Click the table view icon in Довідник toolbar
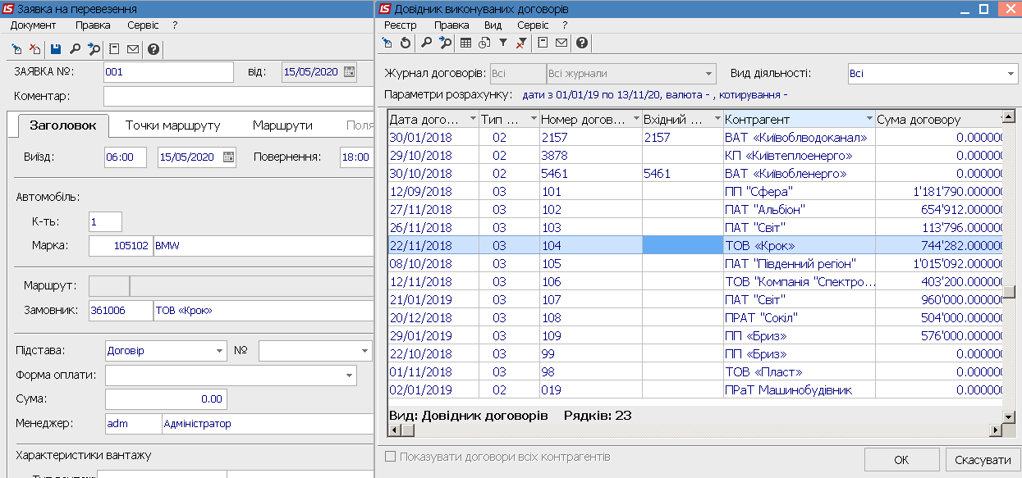The image size is (1022, 478). pos(466,43)
